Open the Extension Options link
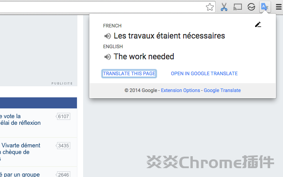Screen dimensions: 283x177 (x=180, y=90)
